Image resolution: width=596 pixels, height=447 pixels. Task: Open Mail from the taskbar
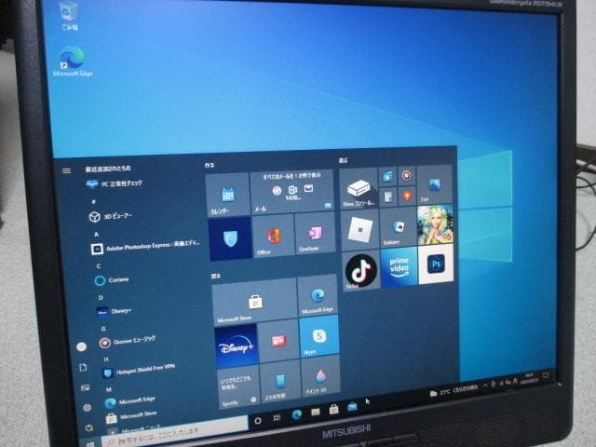[x=352, y=407]
